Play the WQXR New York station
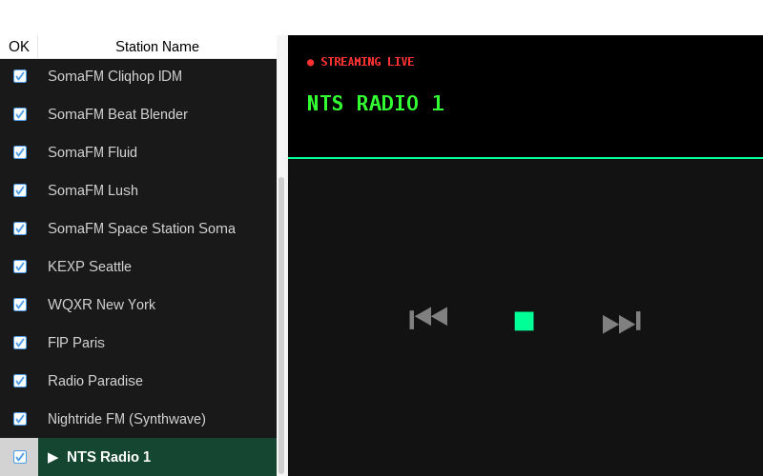The width and height of the screenshot is (763, 476). pyautogui.click(x=101, y=305)
